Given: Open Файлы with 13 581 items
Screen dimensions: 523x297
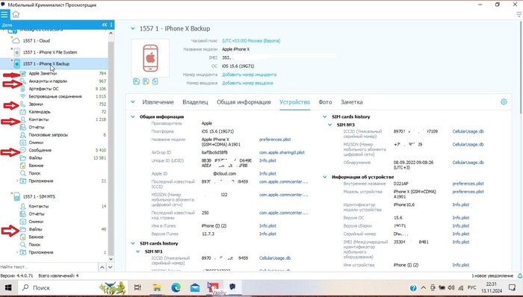Looking at the screenshot, I should pyautogui.click(x=35, y=157).
